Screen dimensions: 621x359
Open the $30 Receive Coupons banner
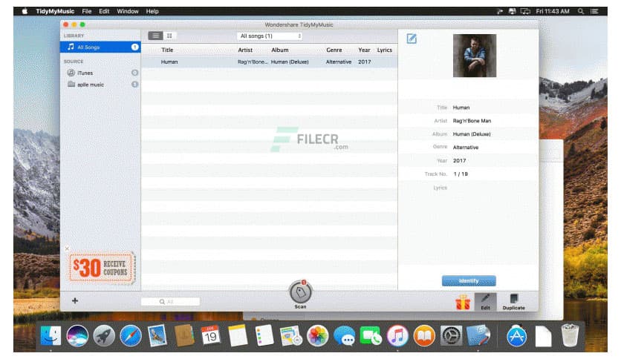102,268
